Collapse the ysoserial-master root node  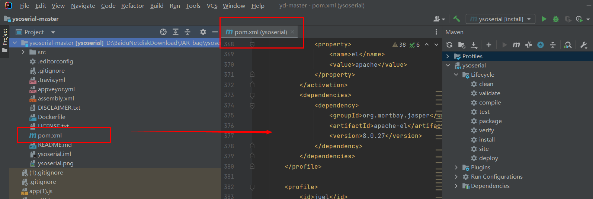15,43
